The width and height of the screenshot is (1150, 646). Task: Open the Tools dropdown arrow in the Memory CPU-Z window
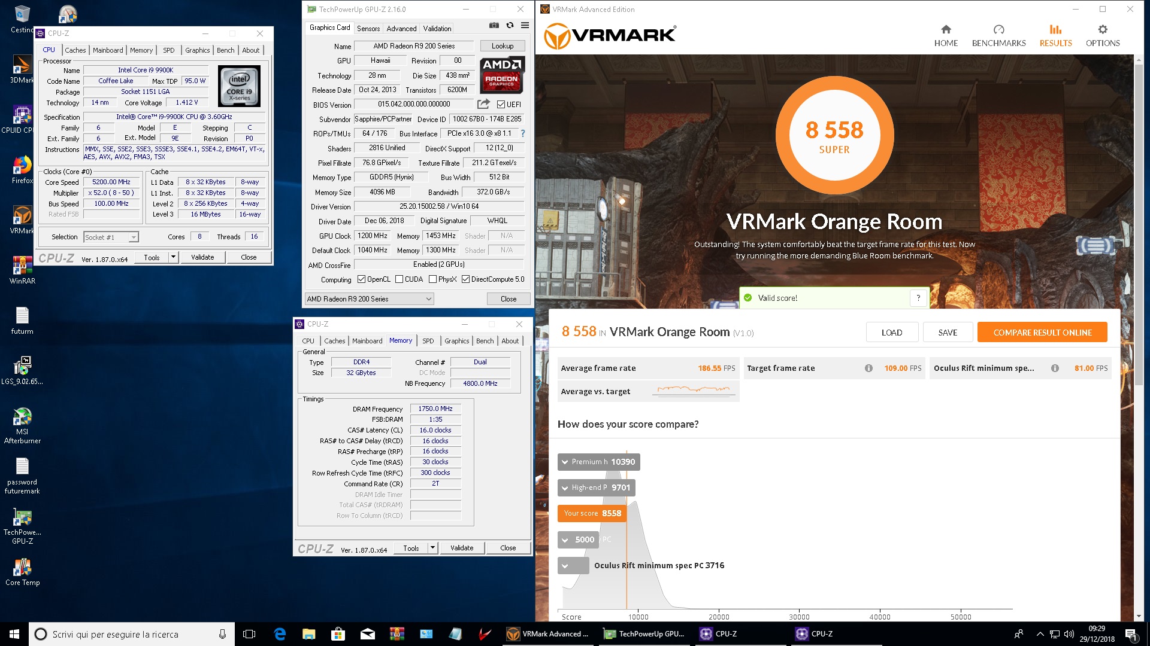432,548
